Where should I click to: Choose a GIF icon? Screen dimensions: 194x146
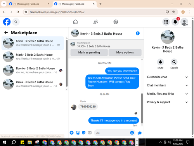(x=90, y=133)
